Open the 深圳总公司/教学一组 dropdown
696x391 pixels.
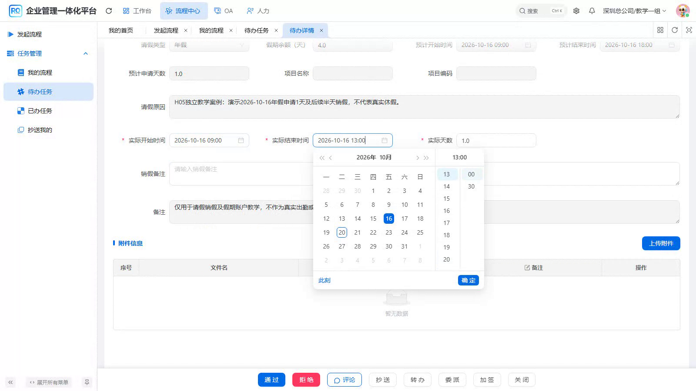click(634, 11)
